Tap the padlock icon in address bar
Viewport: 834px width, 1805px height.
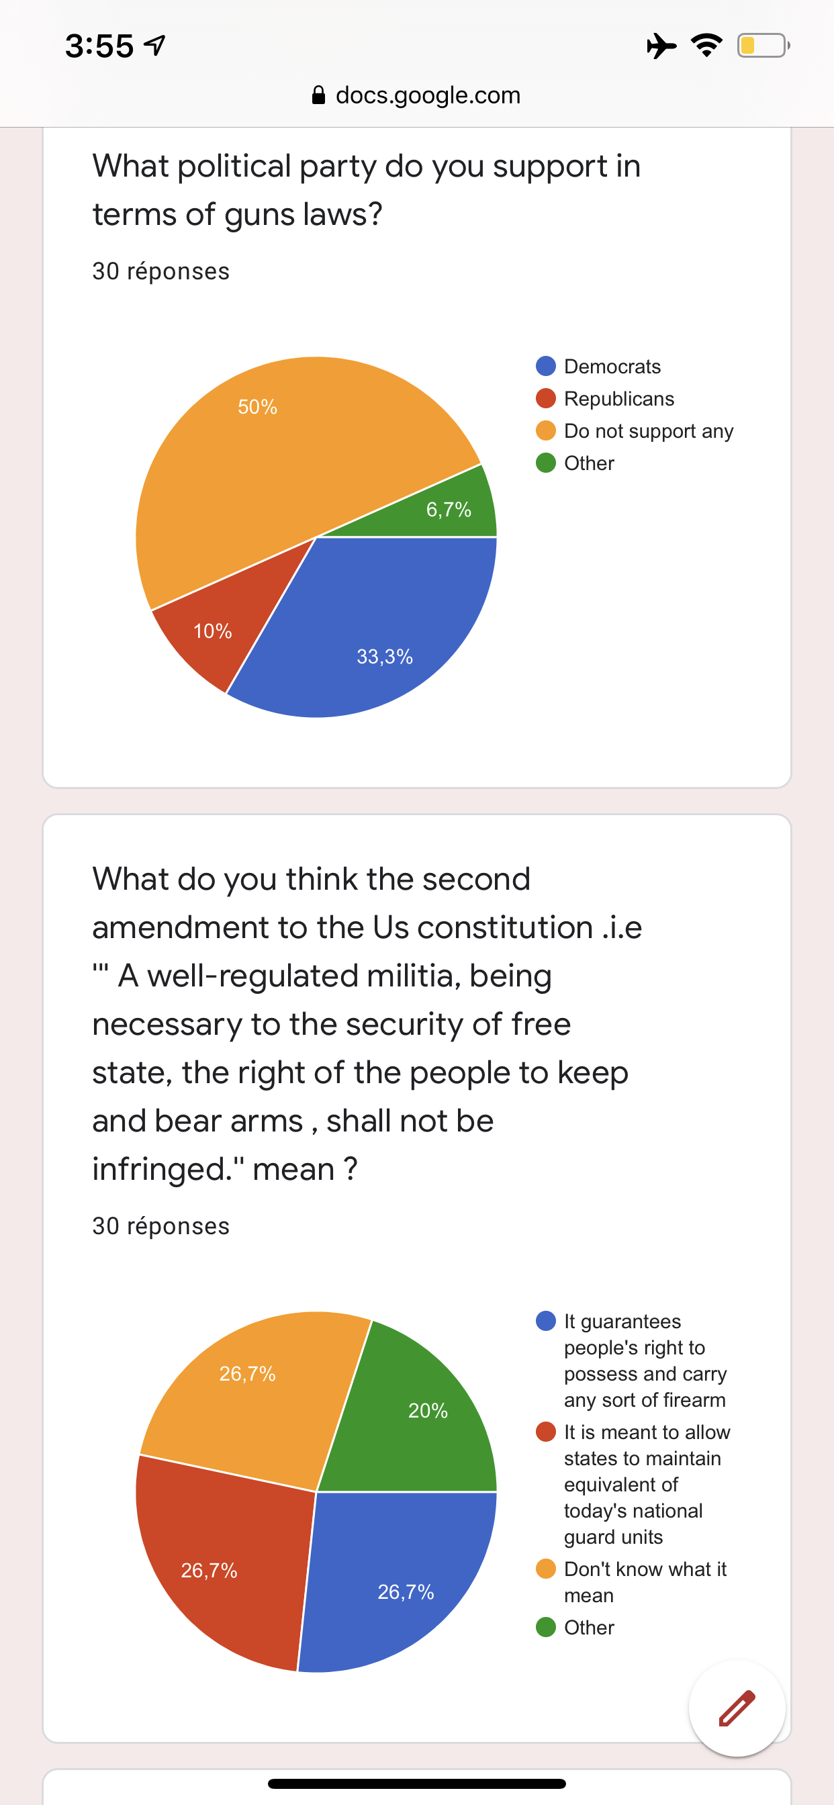click(318, 95)
